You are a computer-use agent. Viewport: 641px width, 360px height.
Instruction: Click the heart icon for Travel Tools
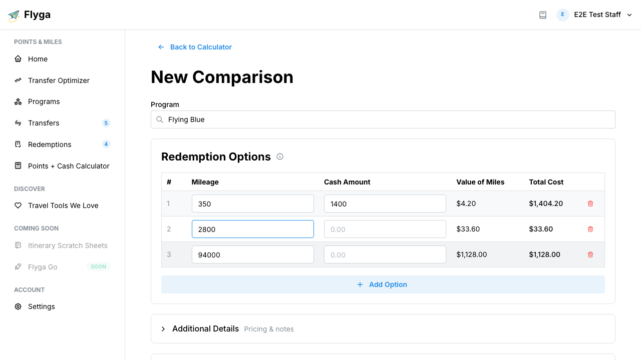[18, 205]
